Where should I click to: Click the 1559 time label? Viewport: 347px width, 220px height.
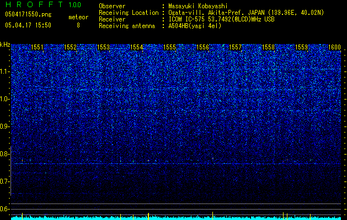[301, 47]
